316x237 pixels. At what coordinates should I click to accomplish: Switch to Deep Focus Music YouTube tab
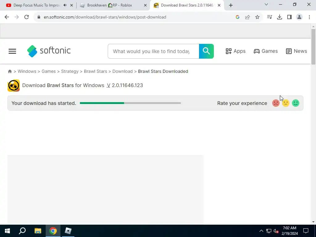click(36, 5)
